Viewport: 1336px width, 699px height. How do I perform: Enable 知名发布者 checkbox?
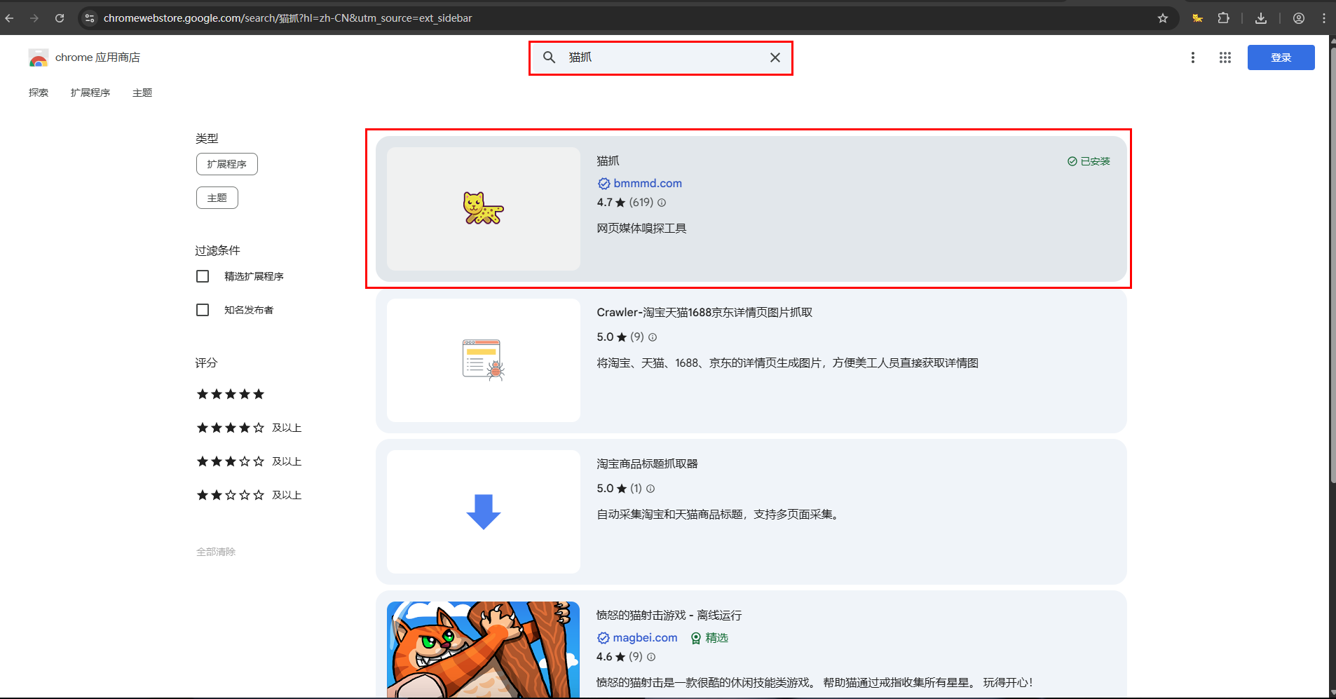(x=203, y=310)
